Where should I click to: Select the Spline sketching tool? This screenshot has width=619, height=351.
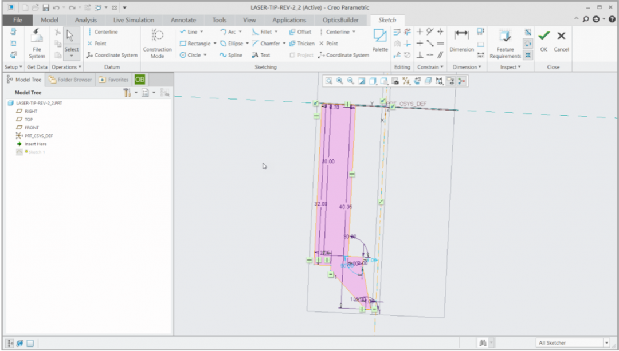pos(230,55)
